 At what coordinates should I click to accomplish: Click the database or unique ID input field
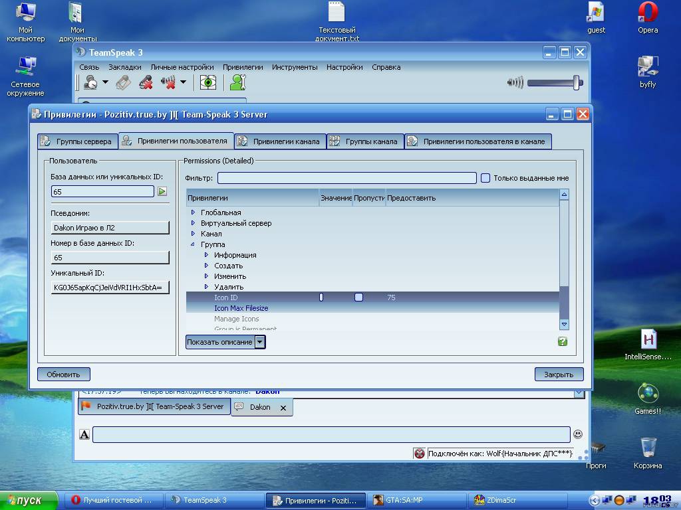point(102,191)
